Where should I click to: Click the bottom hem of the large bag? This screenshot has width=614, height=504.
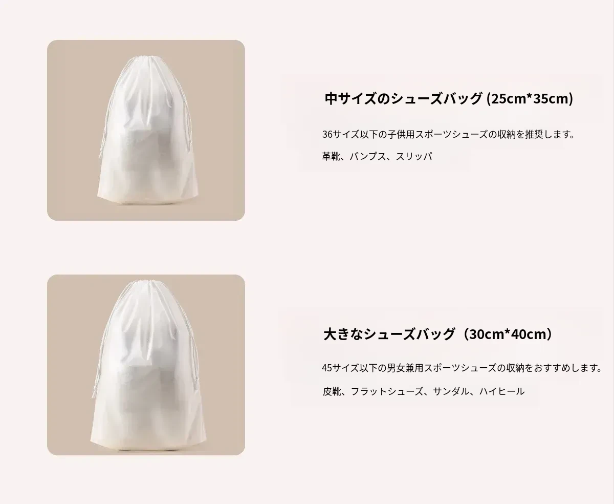[147, 444]
